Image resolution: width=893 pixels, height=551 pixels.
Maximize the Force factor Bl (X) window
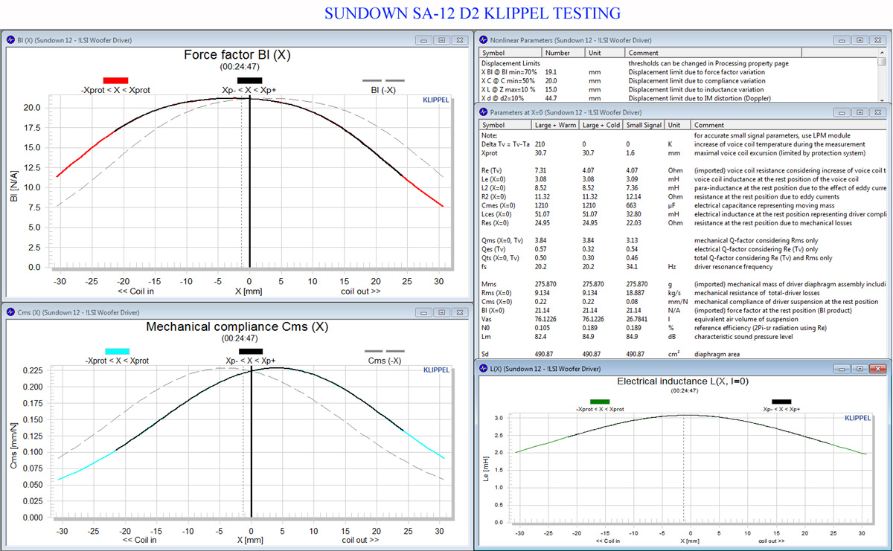pos(441,40)
